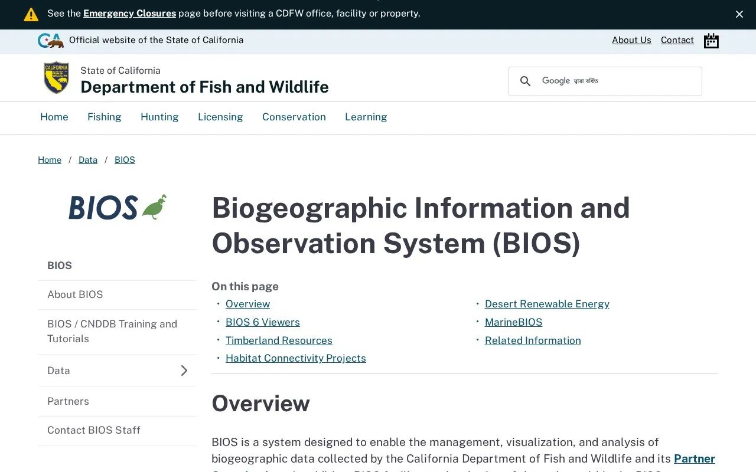Viewport: 756px width, 472px height.
Task: Jump to Timberland Resources section
Action: pyautogui.click(x=279, y=340)
